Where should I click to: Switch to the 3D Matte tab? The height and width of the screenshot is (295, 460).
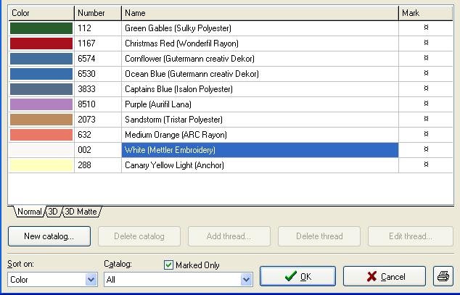[x=81, y=212]
